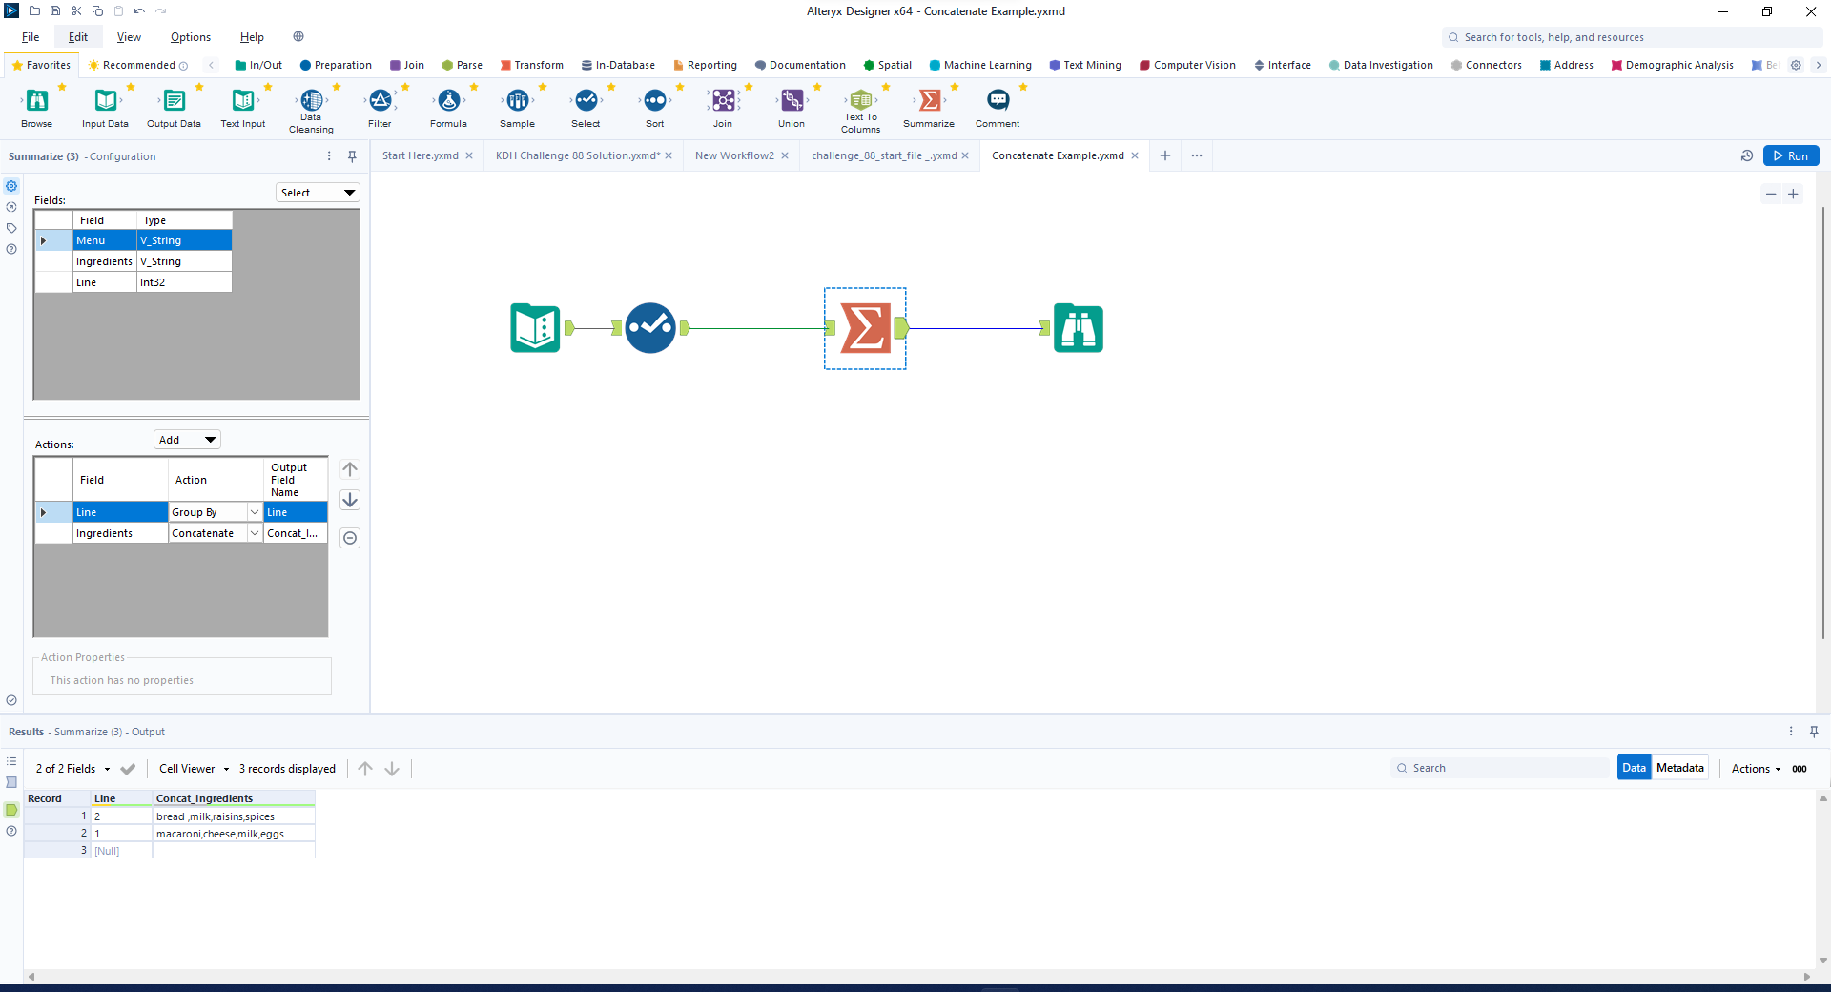Open the Options menu
Viewport: 1831px width, 992px height.
pos(191,37)
